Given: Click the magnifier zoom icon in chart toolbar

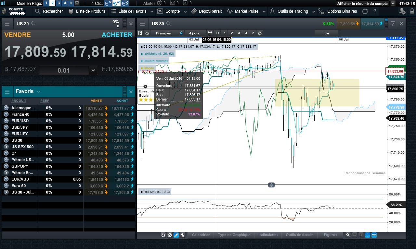Looking at the screenshot, I should tap(348, 235).
